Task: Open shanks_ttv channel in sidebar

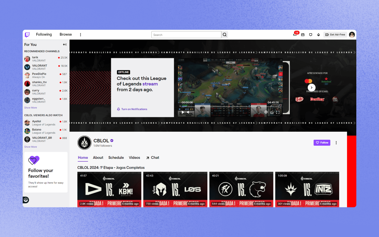Action: coord(46,84)
